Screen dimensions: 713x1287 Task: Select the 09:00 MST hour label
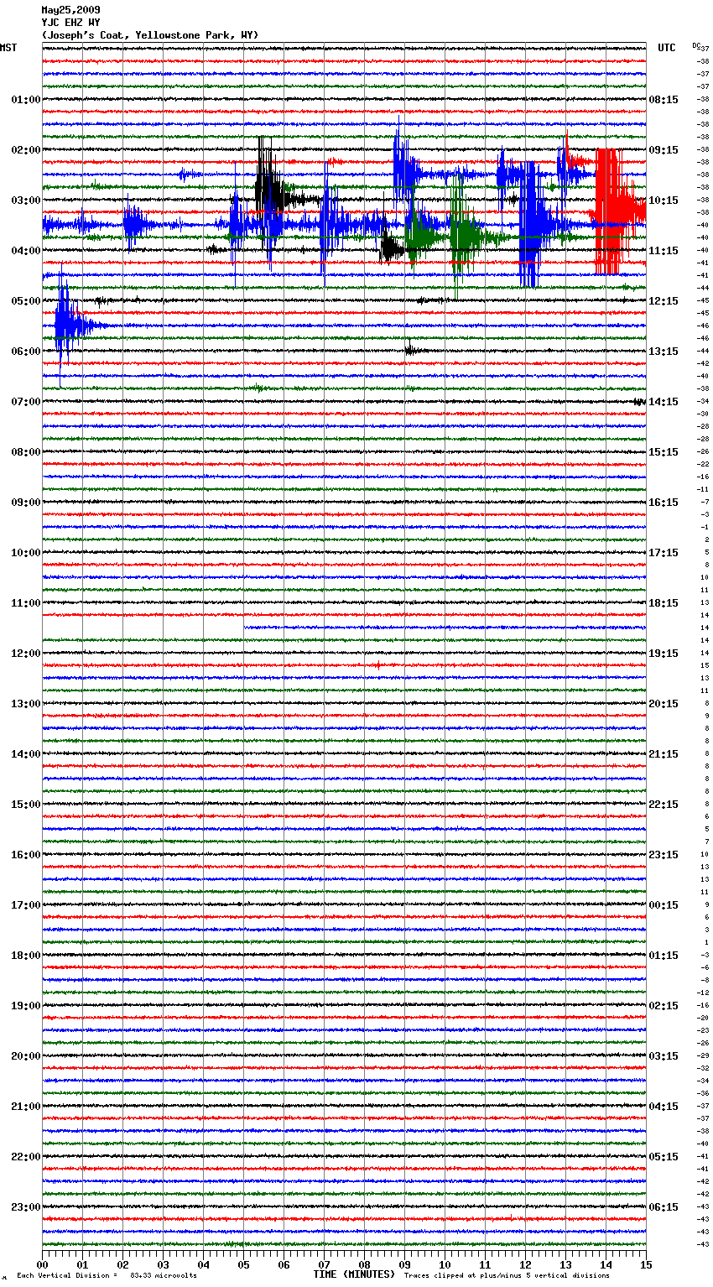(26, 503)
